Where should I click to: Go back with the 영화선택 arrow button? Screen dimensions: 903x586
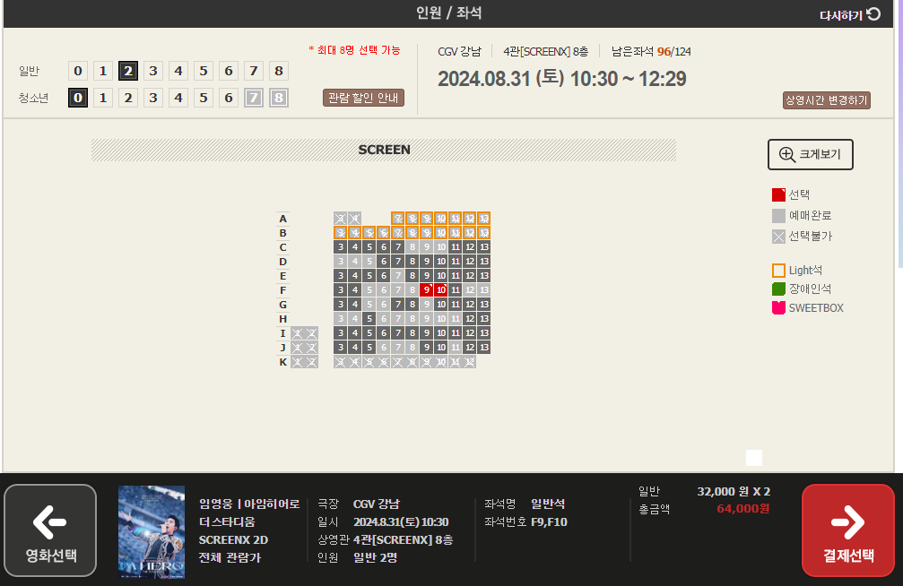50,530
